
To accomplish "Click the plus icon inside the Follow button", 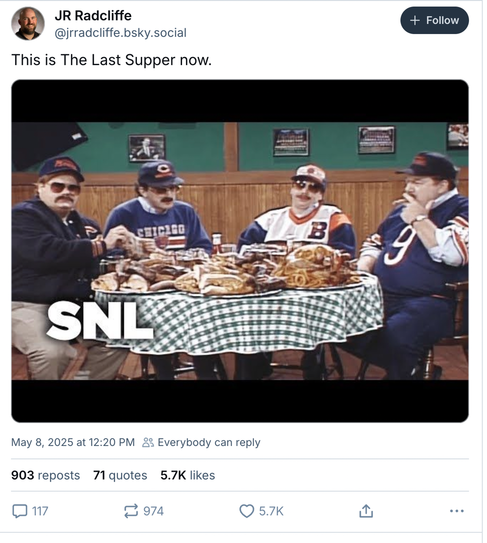I will [415, 20].
